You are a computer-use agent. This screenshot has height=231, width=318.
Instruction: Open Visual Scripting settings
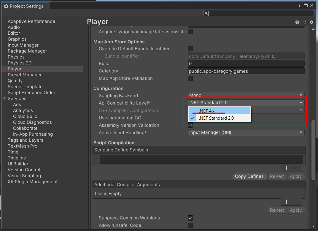(x=24, y=176)
